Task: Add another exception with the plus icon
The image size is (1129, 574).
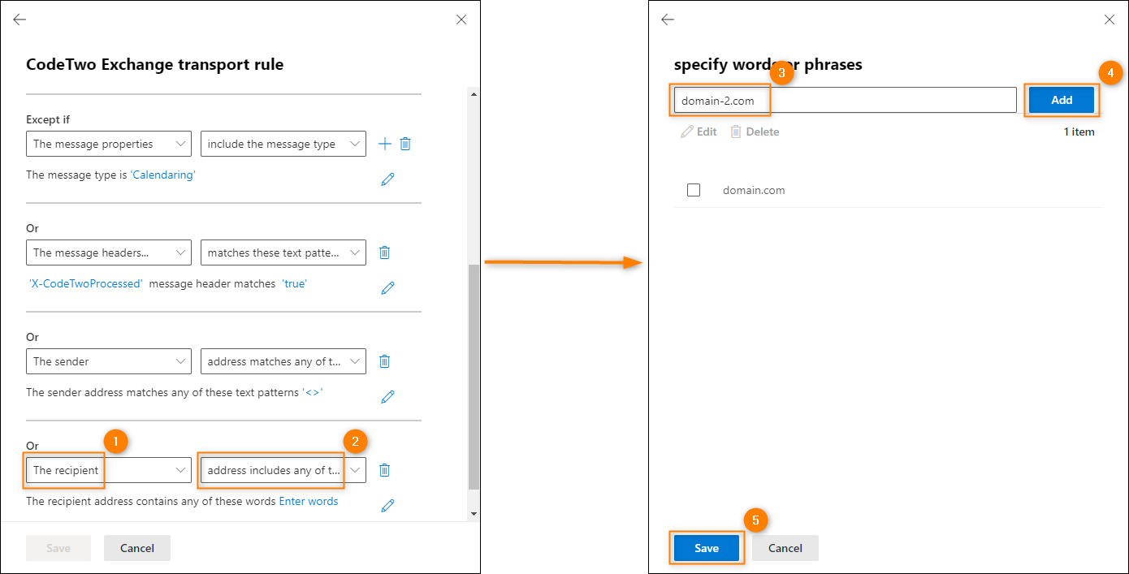Action: pos(384,144)
